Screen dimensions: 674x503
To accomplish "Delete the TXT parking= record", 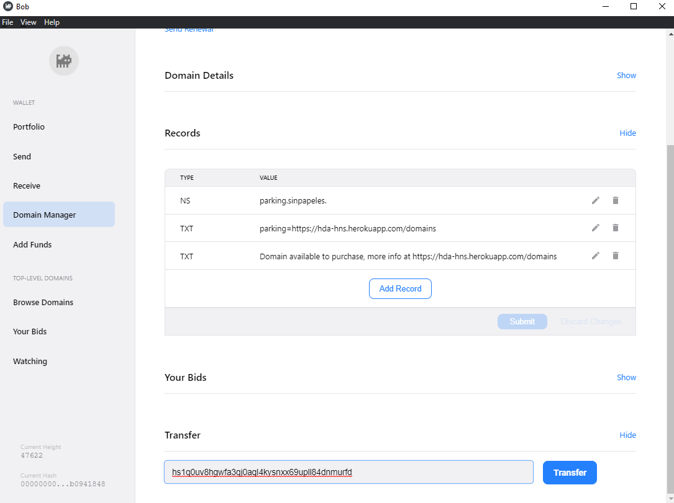I will [x=616, y=228].
